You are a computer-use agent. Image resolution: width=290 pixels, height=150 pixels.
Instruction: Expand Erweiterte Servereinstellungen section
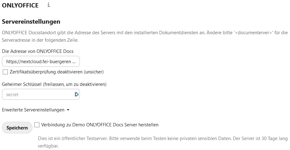click(x=33, y=110)
